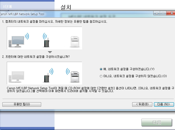
Task: Click the < 뒤로(B) button
Action: click(142, 104)
